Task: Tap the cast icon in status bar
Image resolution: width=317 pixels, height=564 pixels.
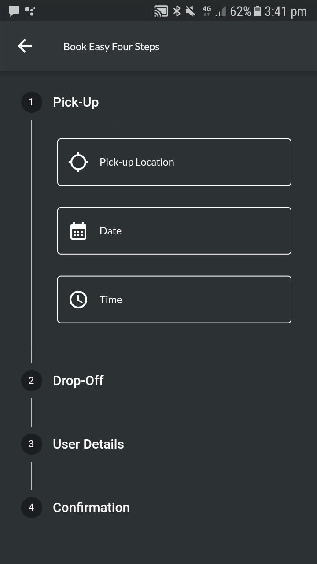Action: click(161, 11)
